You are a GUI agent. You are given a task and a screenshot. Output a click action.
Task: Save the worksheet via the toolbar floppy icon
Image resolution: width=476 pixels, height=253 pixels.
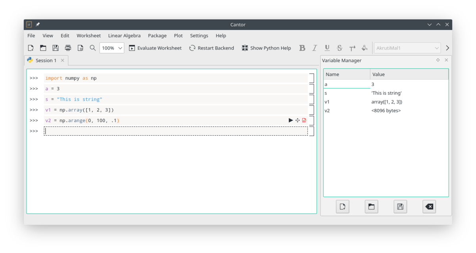(x=56, y=48)
